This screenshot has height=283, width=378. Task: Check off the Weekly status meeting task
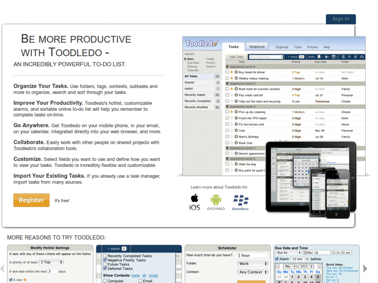227,78
